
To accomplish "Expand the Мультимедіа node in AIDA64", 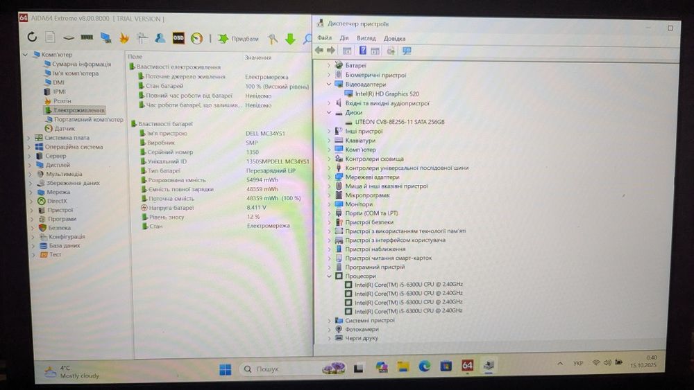I will point(31,174).
